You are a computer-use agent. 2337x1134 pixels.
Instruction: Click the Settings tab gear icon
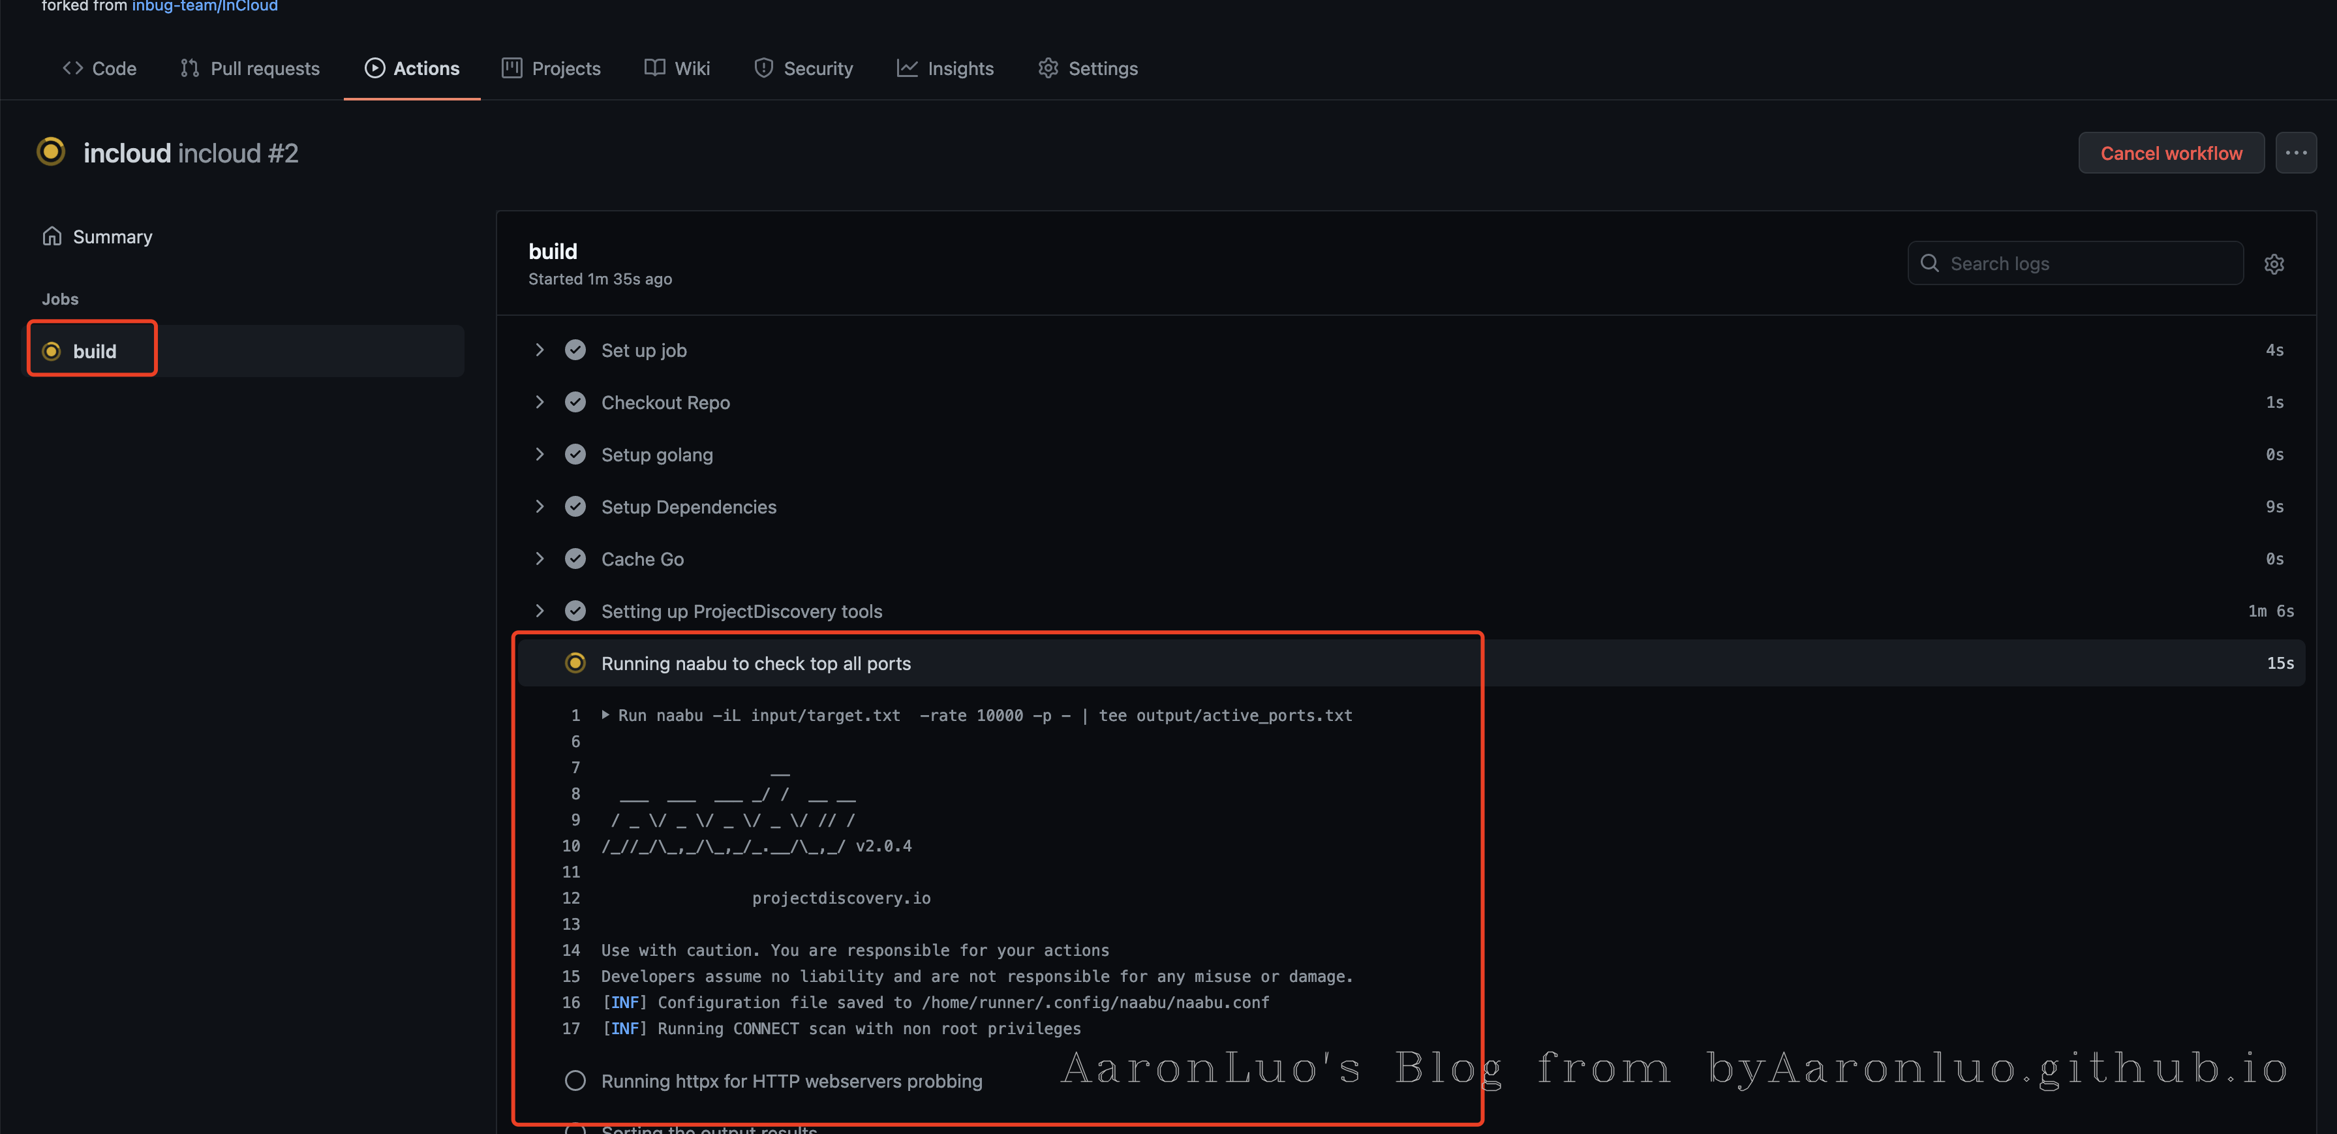pos(1048,68)
